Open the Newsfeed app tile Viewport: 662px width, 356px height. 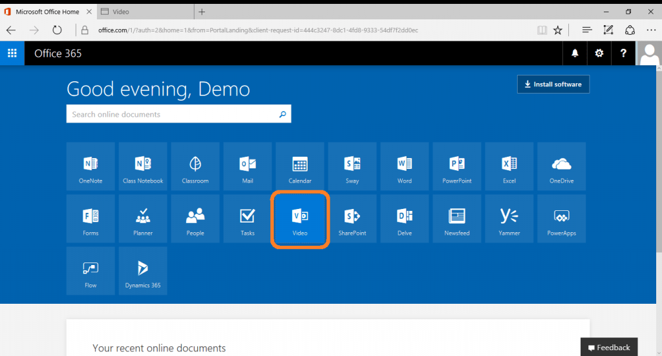click(457, 219)
